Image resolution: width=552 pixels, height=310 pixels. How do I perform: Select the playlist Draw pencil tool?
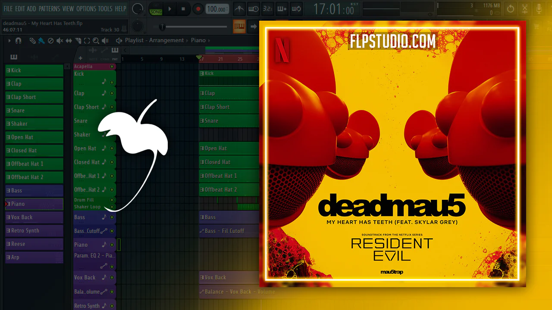(x=33, y=40)
